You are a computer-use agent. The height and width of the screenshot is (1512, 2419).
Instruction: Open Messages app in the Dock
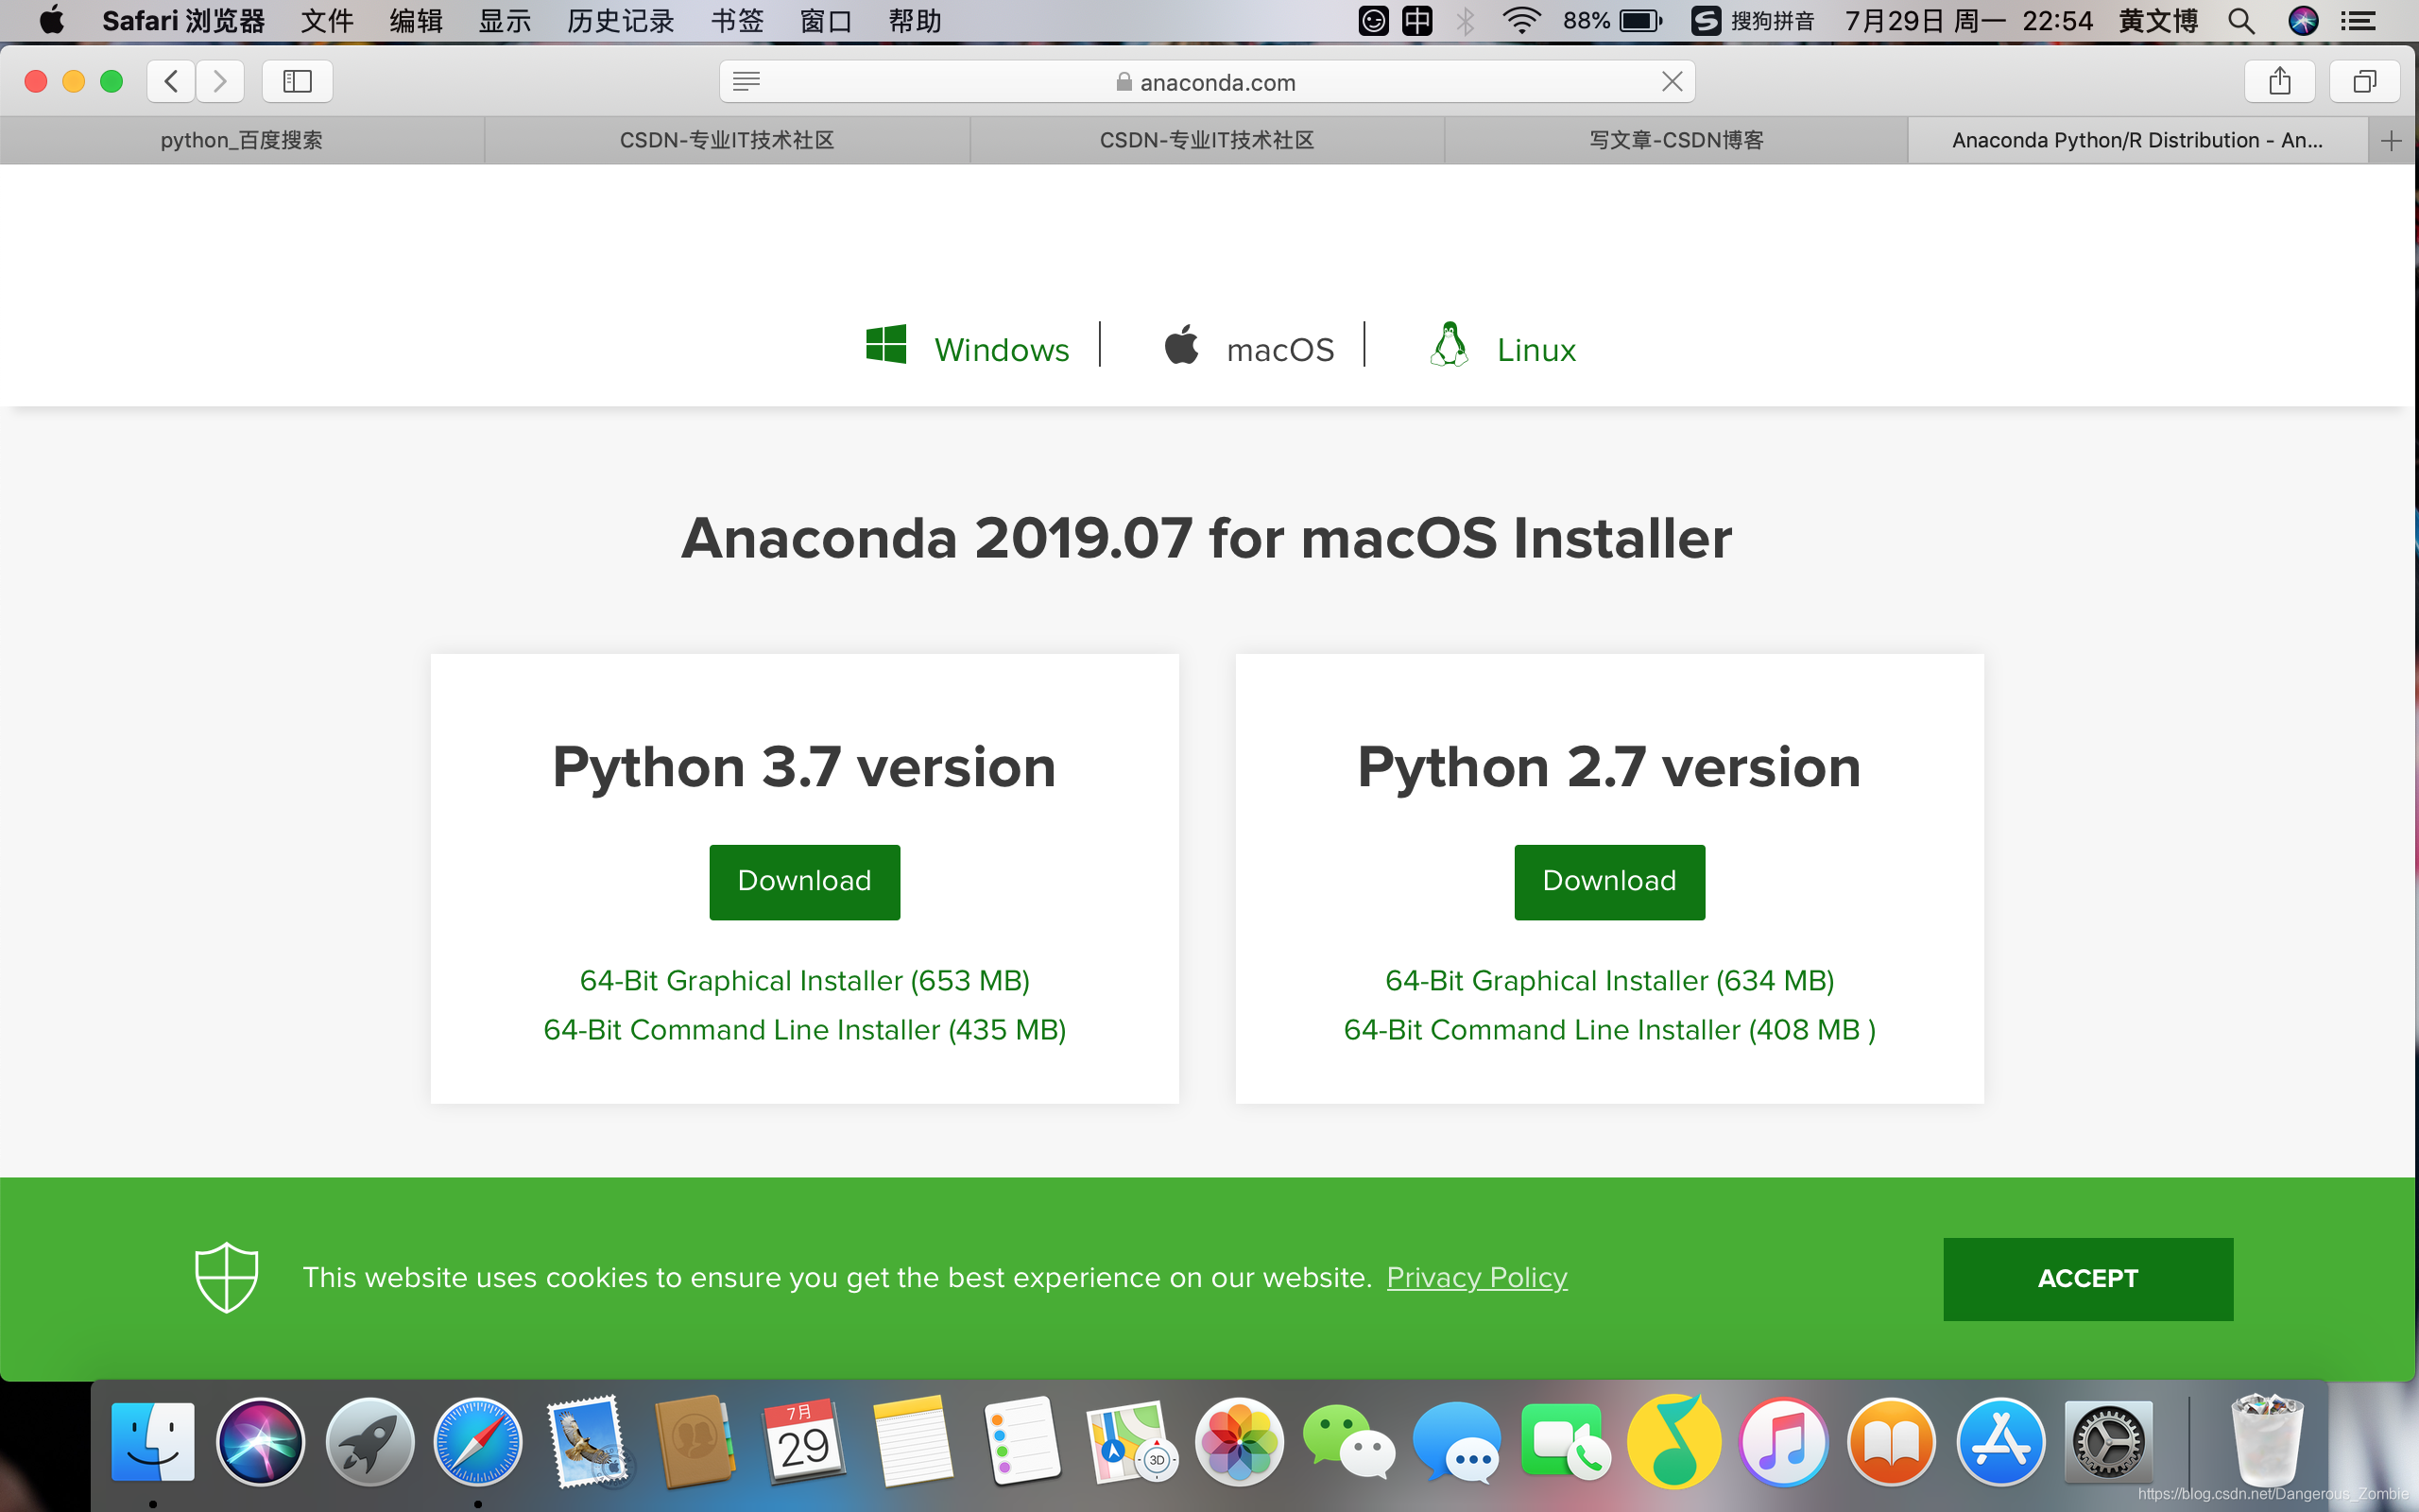point(1456,1441)
